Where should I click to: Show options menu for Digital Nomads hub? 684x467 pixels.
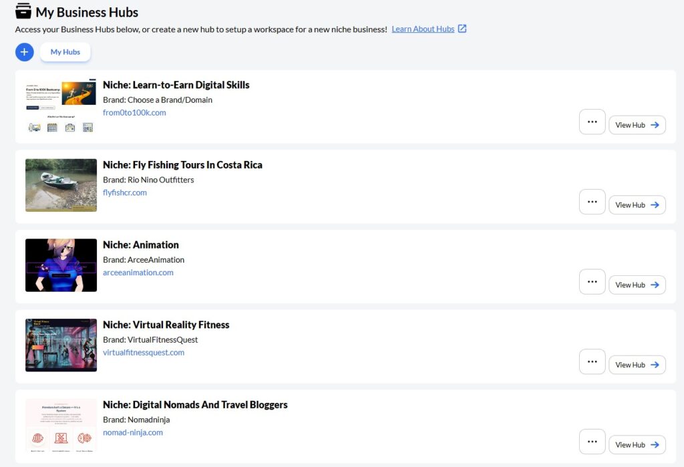[x=592, y=442]
